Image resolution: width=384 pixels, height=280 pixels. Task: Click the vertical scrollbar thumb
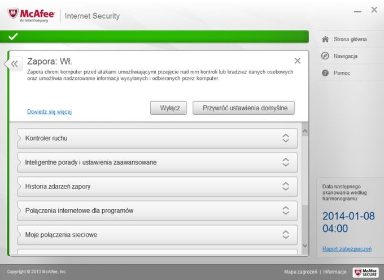click(305, 171)
